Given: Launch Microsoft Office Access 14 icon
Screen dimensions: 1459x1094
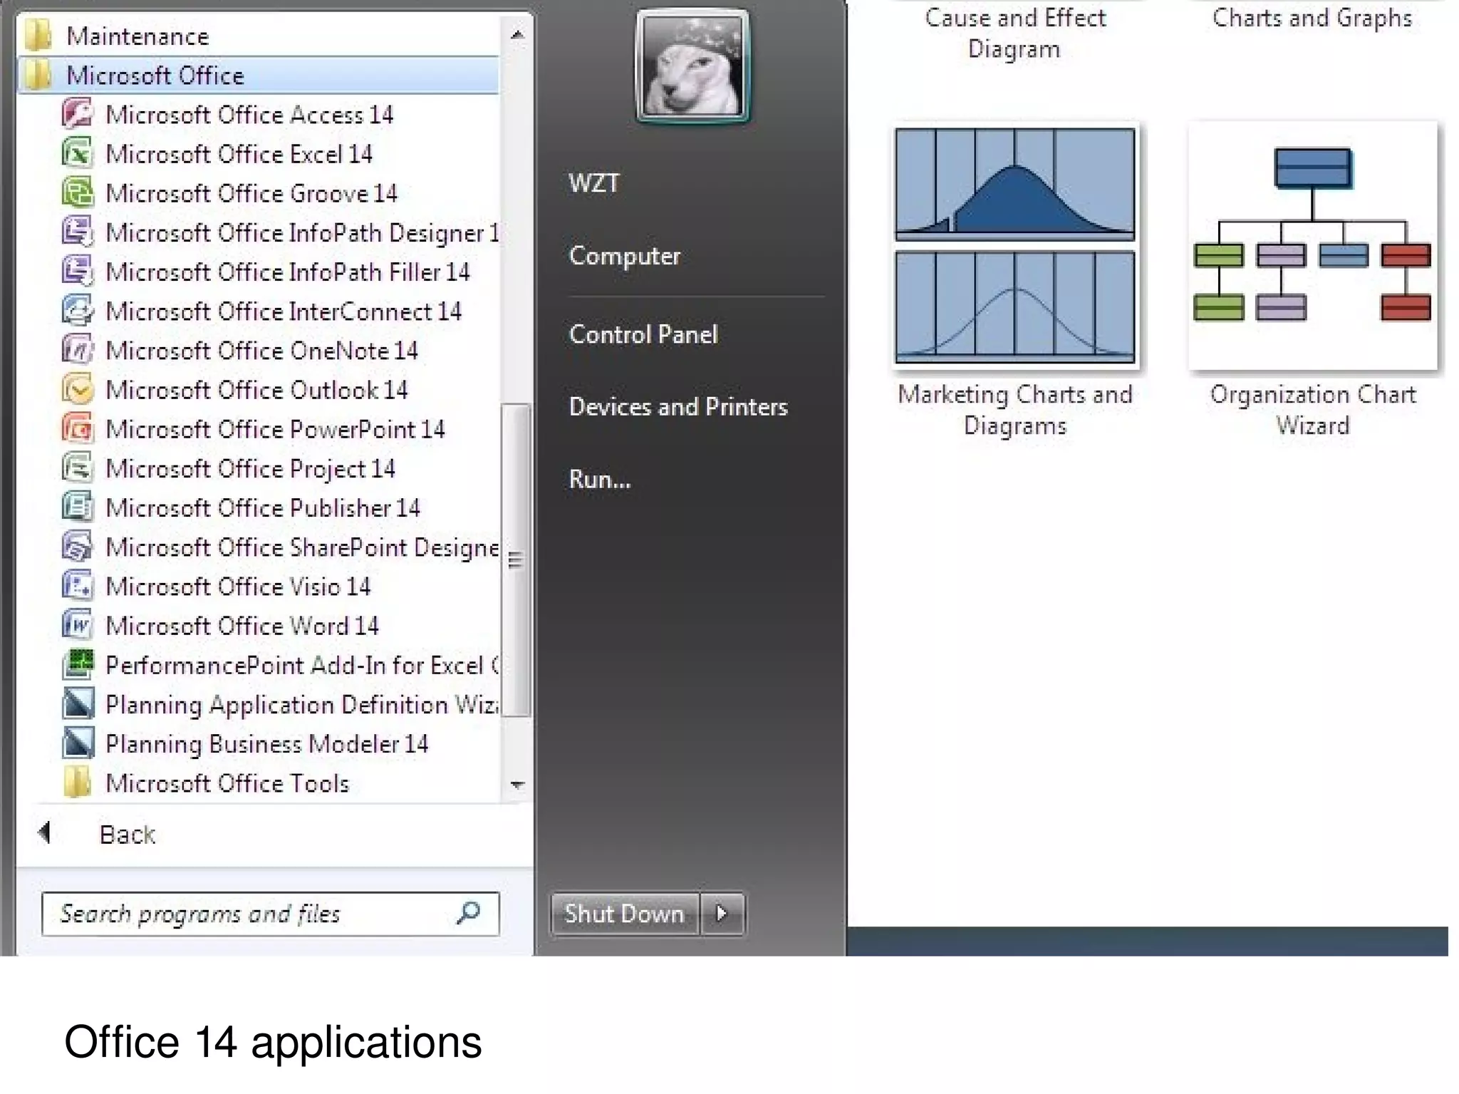Looking at the screenshot, I should tap(77, 115).
